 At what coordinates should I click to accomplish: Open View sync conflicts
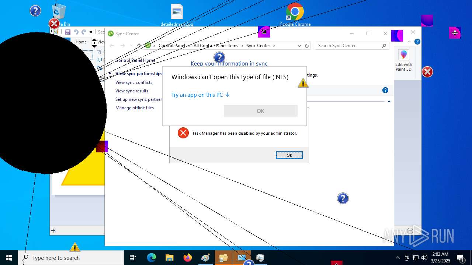(134, 82)
